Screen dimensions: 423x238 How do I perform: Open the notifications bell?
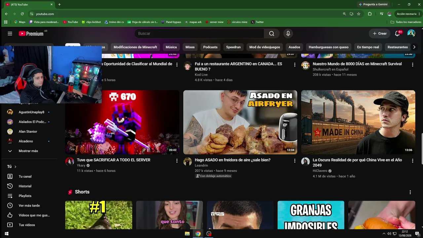click(x=398, y=33)
